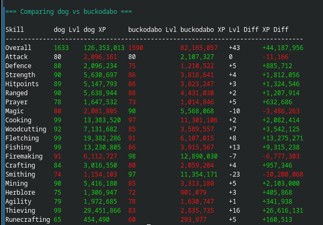The width and height of the screenshot is (323, 225).
Task: Click buckodabo Firemaking XP 12,890,030
Action: coord(199,156)
